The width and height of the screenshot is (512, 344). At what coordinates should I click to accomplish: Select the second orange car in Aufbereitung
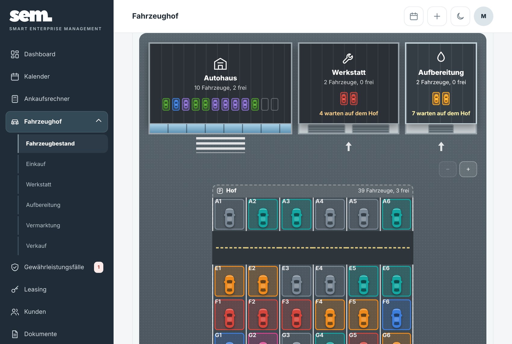446,99
